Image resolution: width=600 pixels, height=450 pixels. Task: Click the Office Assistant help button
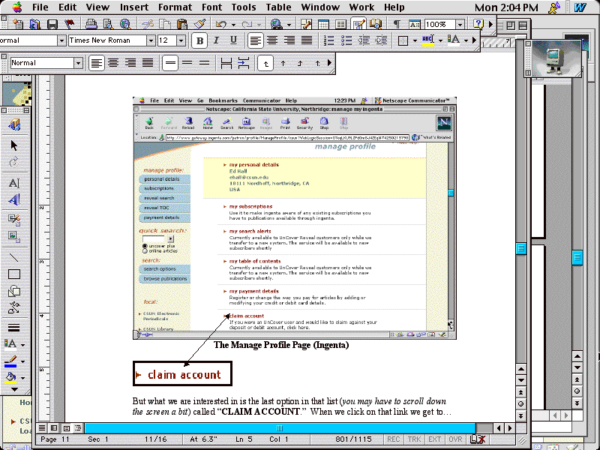click(478, 25)
